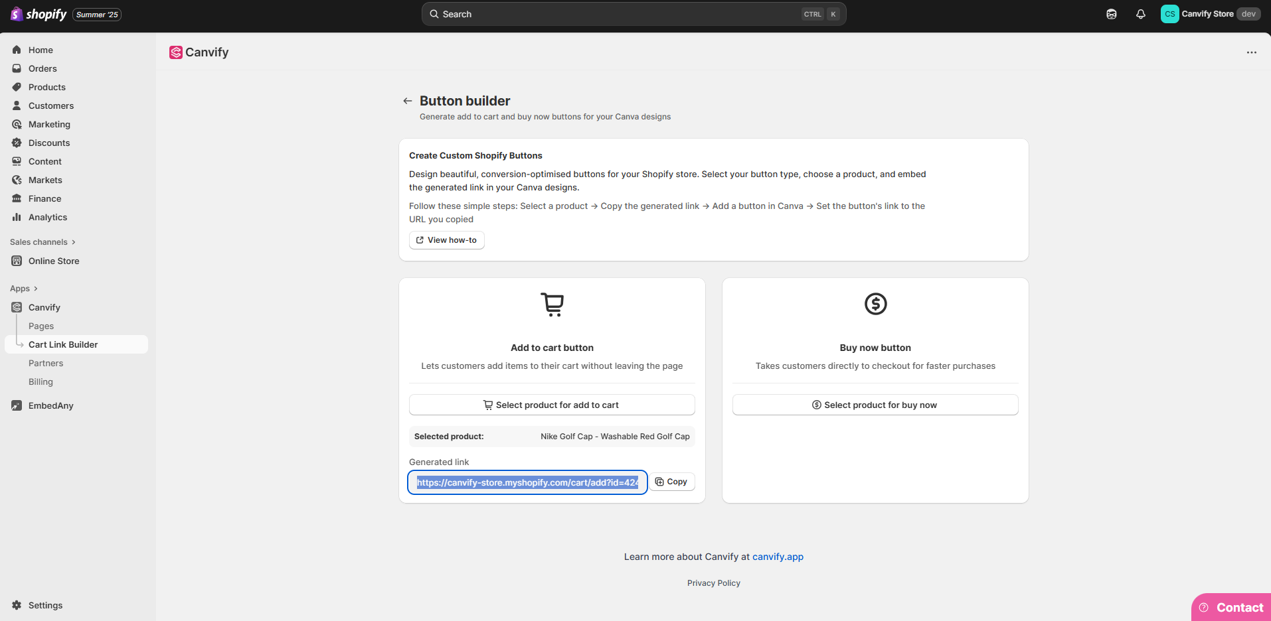Click Select product for add to cart

coord(551,405)
